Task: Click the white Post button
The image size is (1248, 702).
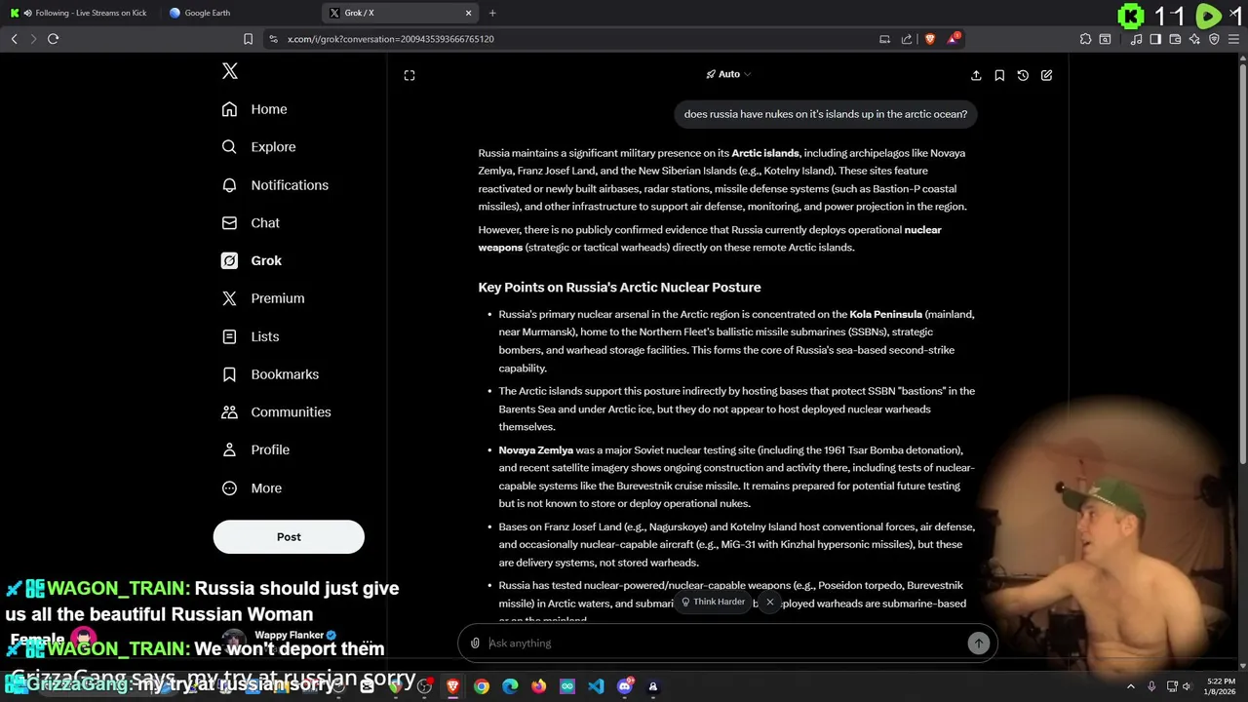Action: pyautogui.click(x=289, y=537)
